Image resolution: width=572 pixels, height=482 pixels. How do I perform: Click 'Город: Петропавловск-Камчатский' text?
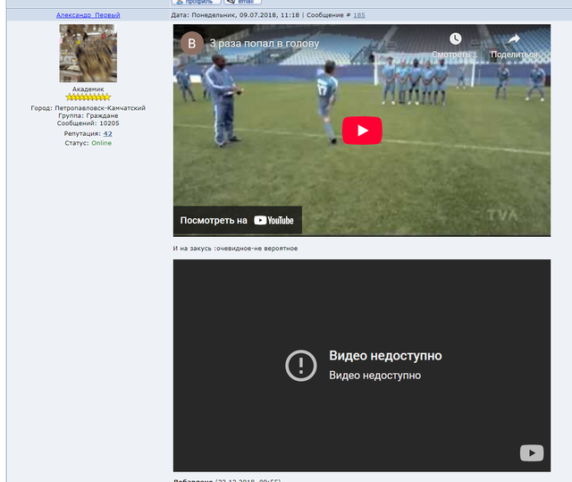click(88, 108)
